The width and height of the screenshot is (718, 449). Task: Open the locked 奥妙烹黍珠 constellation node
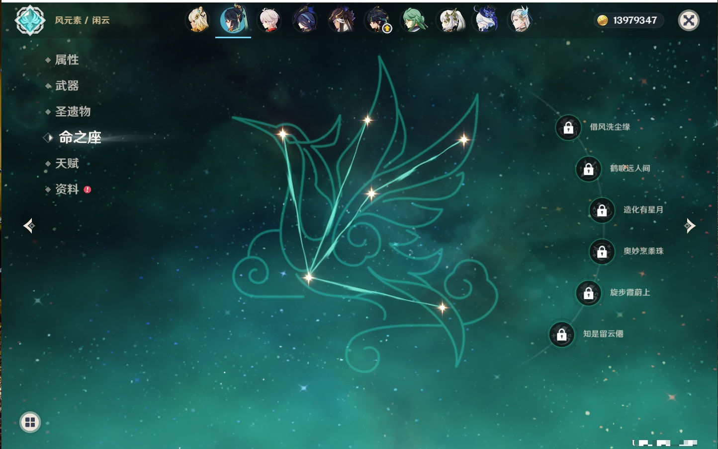tap(602, 252)
